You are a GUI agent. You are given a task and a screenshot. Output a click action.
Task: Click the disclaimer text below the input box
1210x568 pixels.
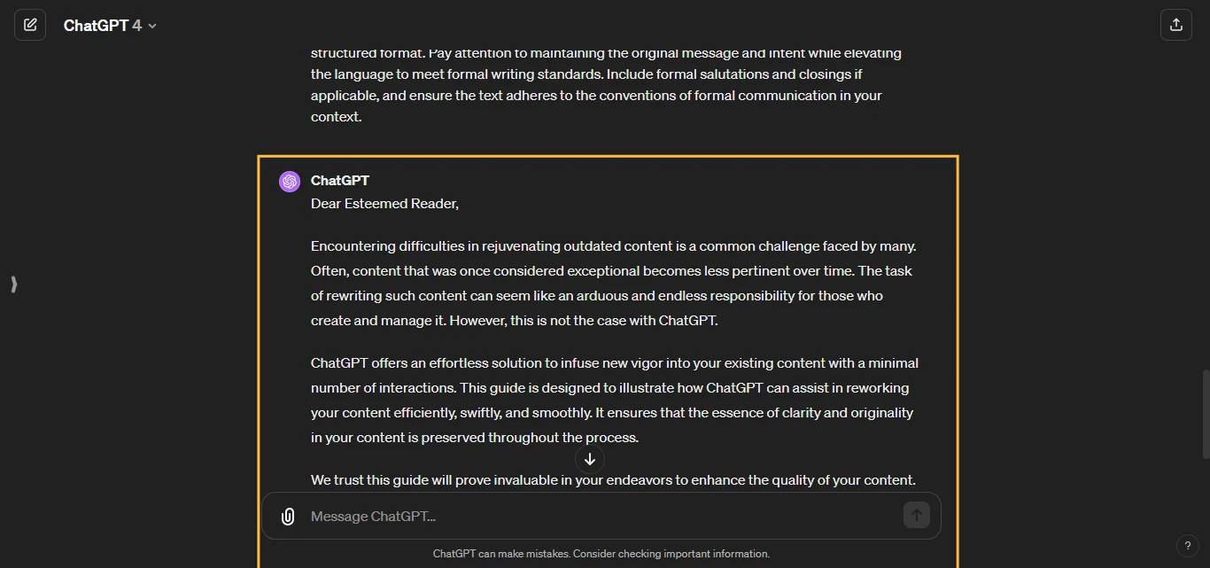coord(601,553)
